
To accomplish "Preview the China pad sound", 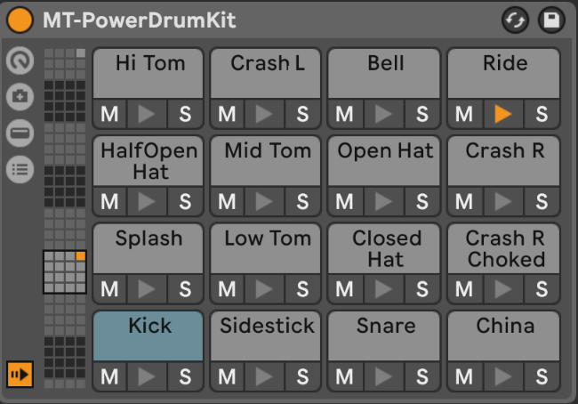I will pos(503,376).
